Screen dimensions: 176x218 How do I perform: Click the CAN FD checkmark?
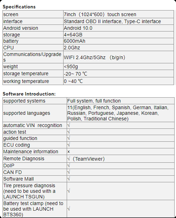[x=68, y=172]
